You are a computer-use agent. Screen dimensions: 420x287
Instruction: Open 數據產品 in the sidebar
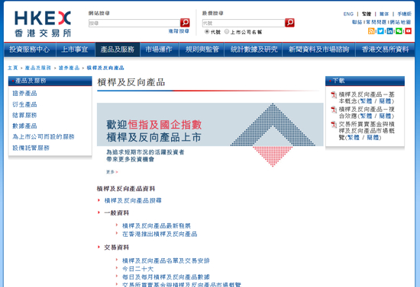(24, 126)
